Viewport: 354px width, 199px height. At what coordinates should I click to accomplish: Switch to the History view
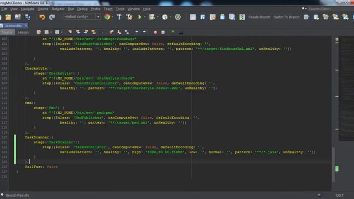click(x=23, y=32)
